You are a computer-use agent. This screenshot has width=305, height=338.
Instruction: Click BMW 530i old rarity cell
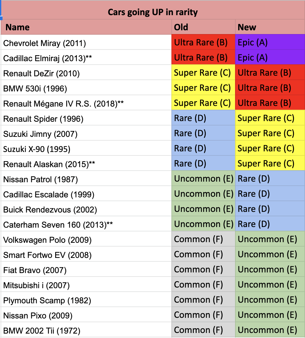[x=203, y=88]
